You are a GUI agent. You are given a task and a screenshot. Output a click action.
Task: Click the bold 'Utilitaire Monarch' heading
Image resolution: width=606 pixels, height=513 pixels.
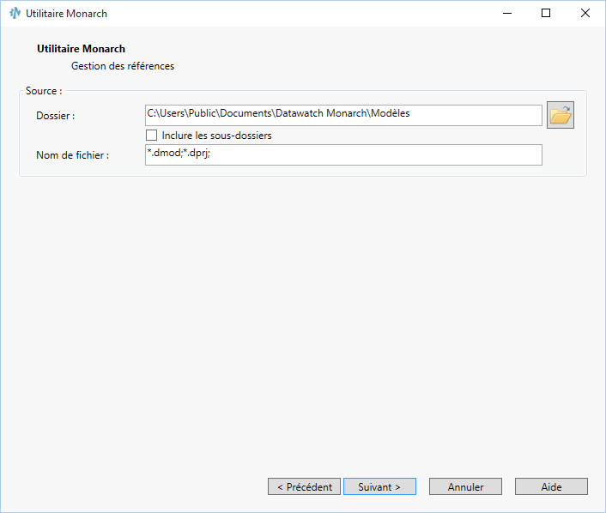pos(81,49)
